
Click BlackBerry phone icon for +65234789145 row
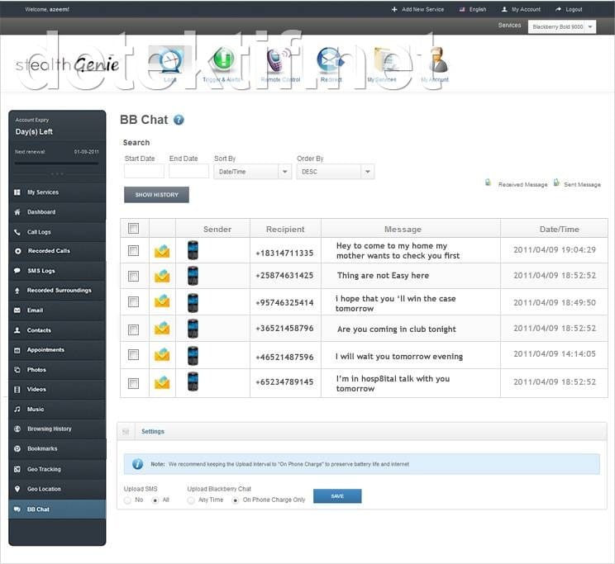(193, 382)
